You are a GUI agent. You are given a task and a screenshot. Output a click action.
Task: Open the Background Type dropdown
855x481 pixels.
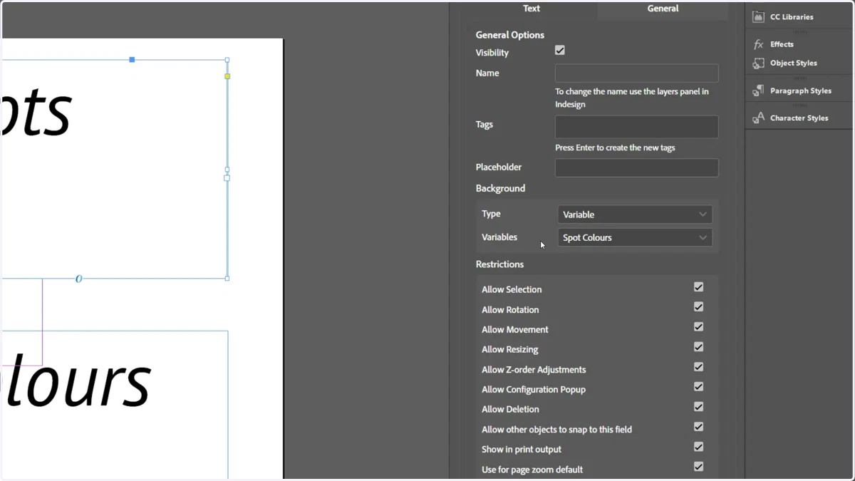(635, 214)
